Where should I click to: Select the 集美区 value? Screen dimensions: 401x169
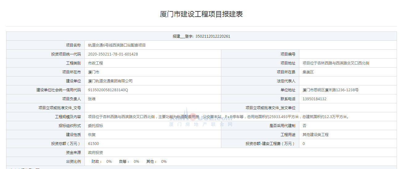308,72
